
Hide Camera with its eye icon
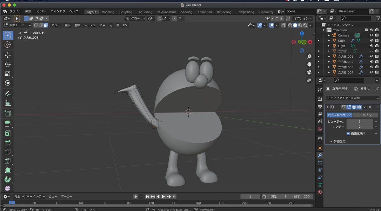tap(371, 35)
